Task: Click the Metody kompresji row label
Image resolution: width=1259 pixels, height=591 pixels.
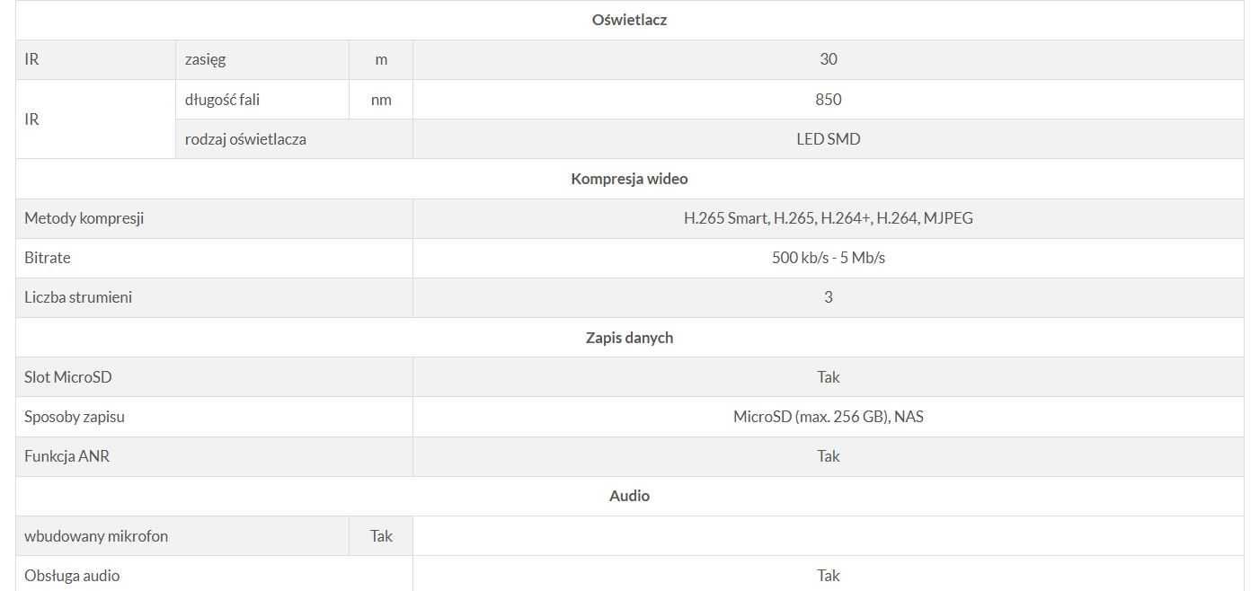Action: 84,218
